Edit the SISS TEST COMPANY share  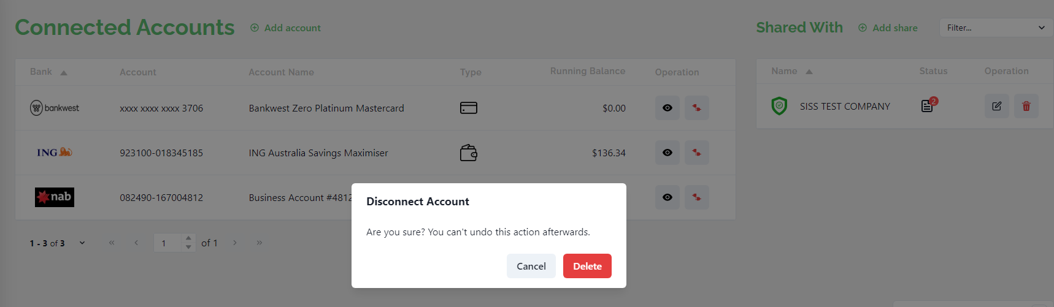click(996, 106)
